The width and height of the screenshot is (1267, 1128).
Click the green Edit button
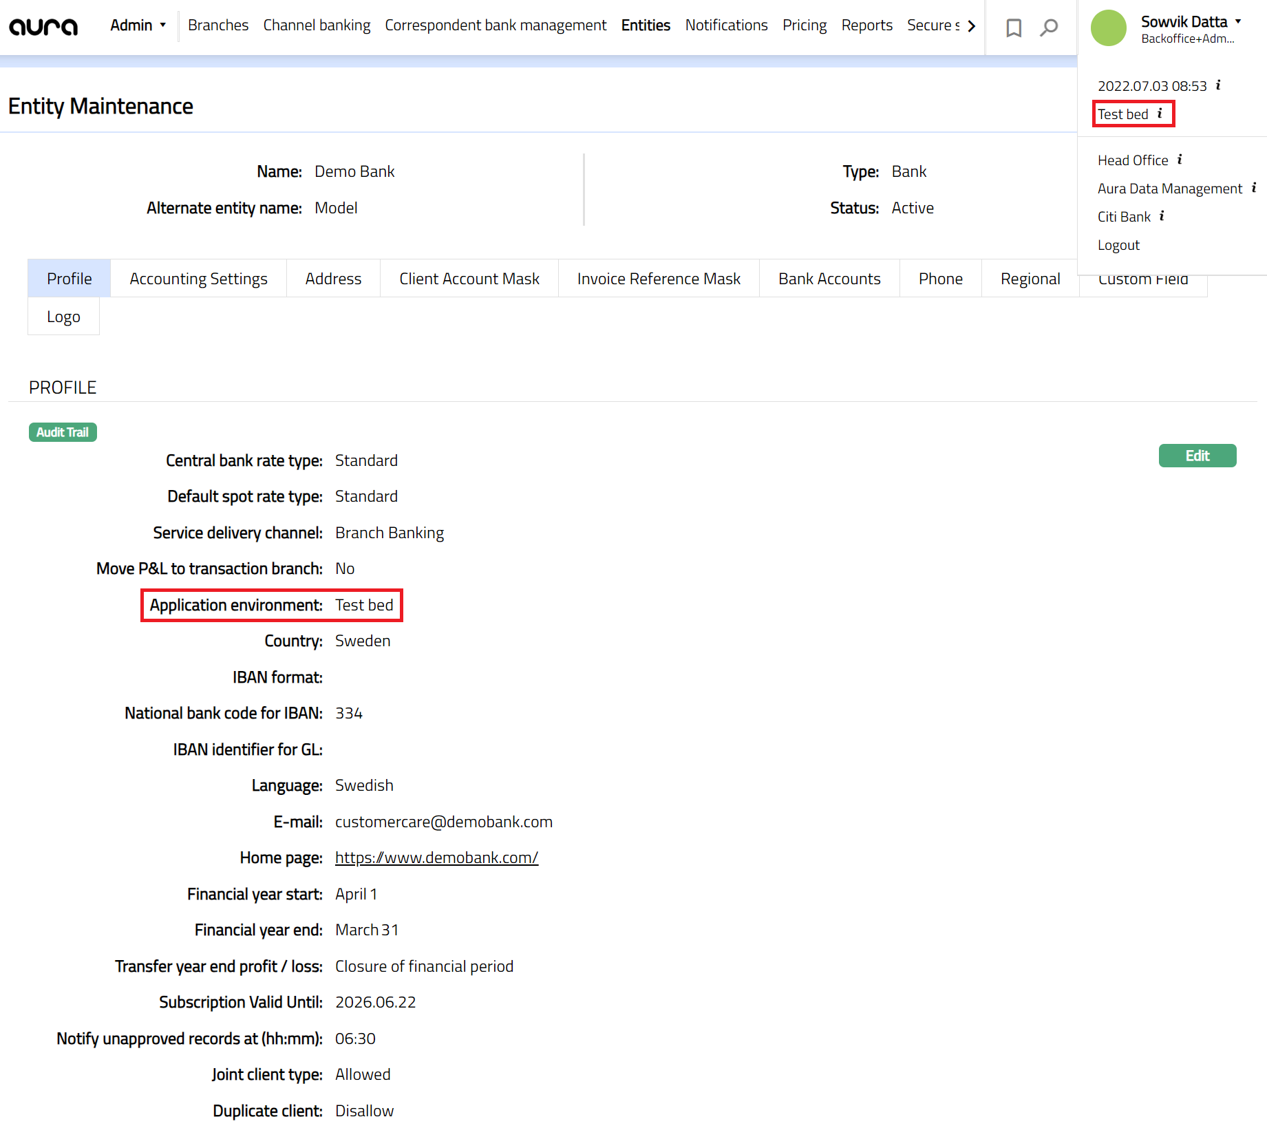click(1197, 456)
